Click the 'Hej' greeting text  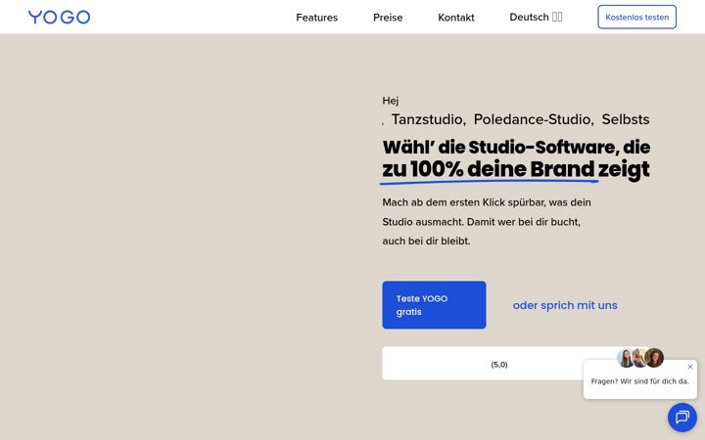[x=391, y=101]
